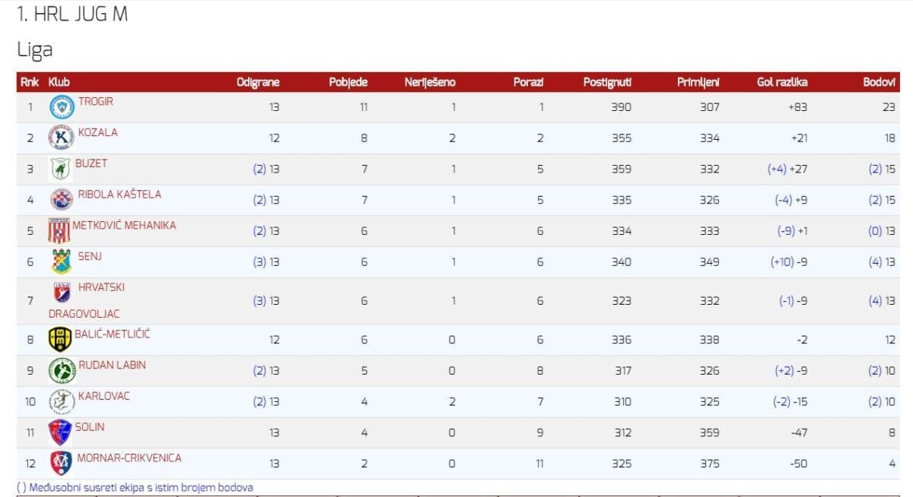
Task: Click the Pobjede column header
Action: (x=348, y=82)
